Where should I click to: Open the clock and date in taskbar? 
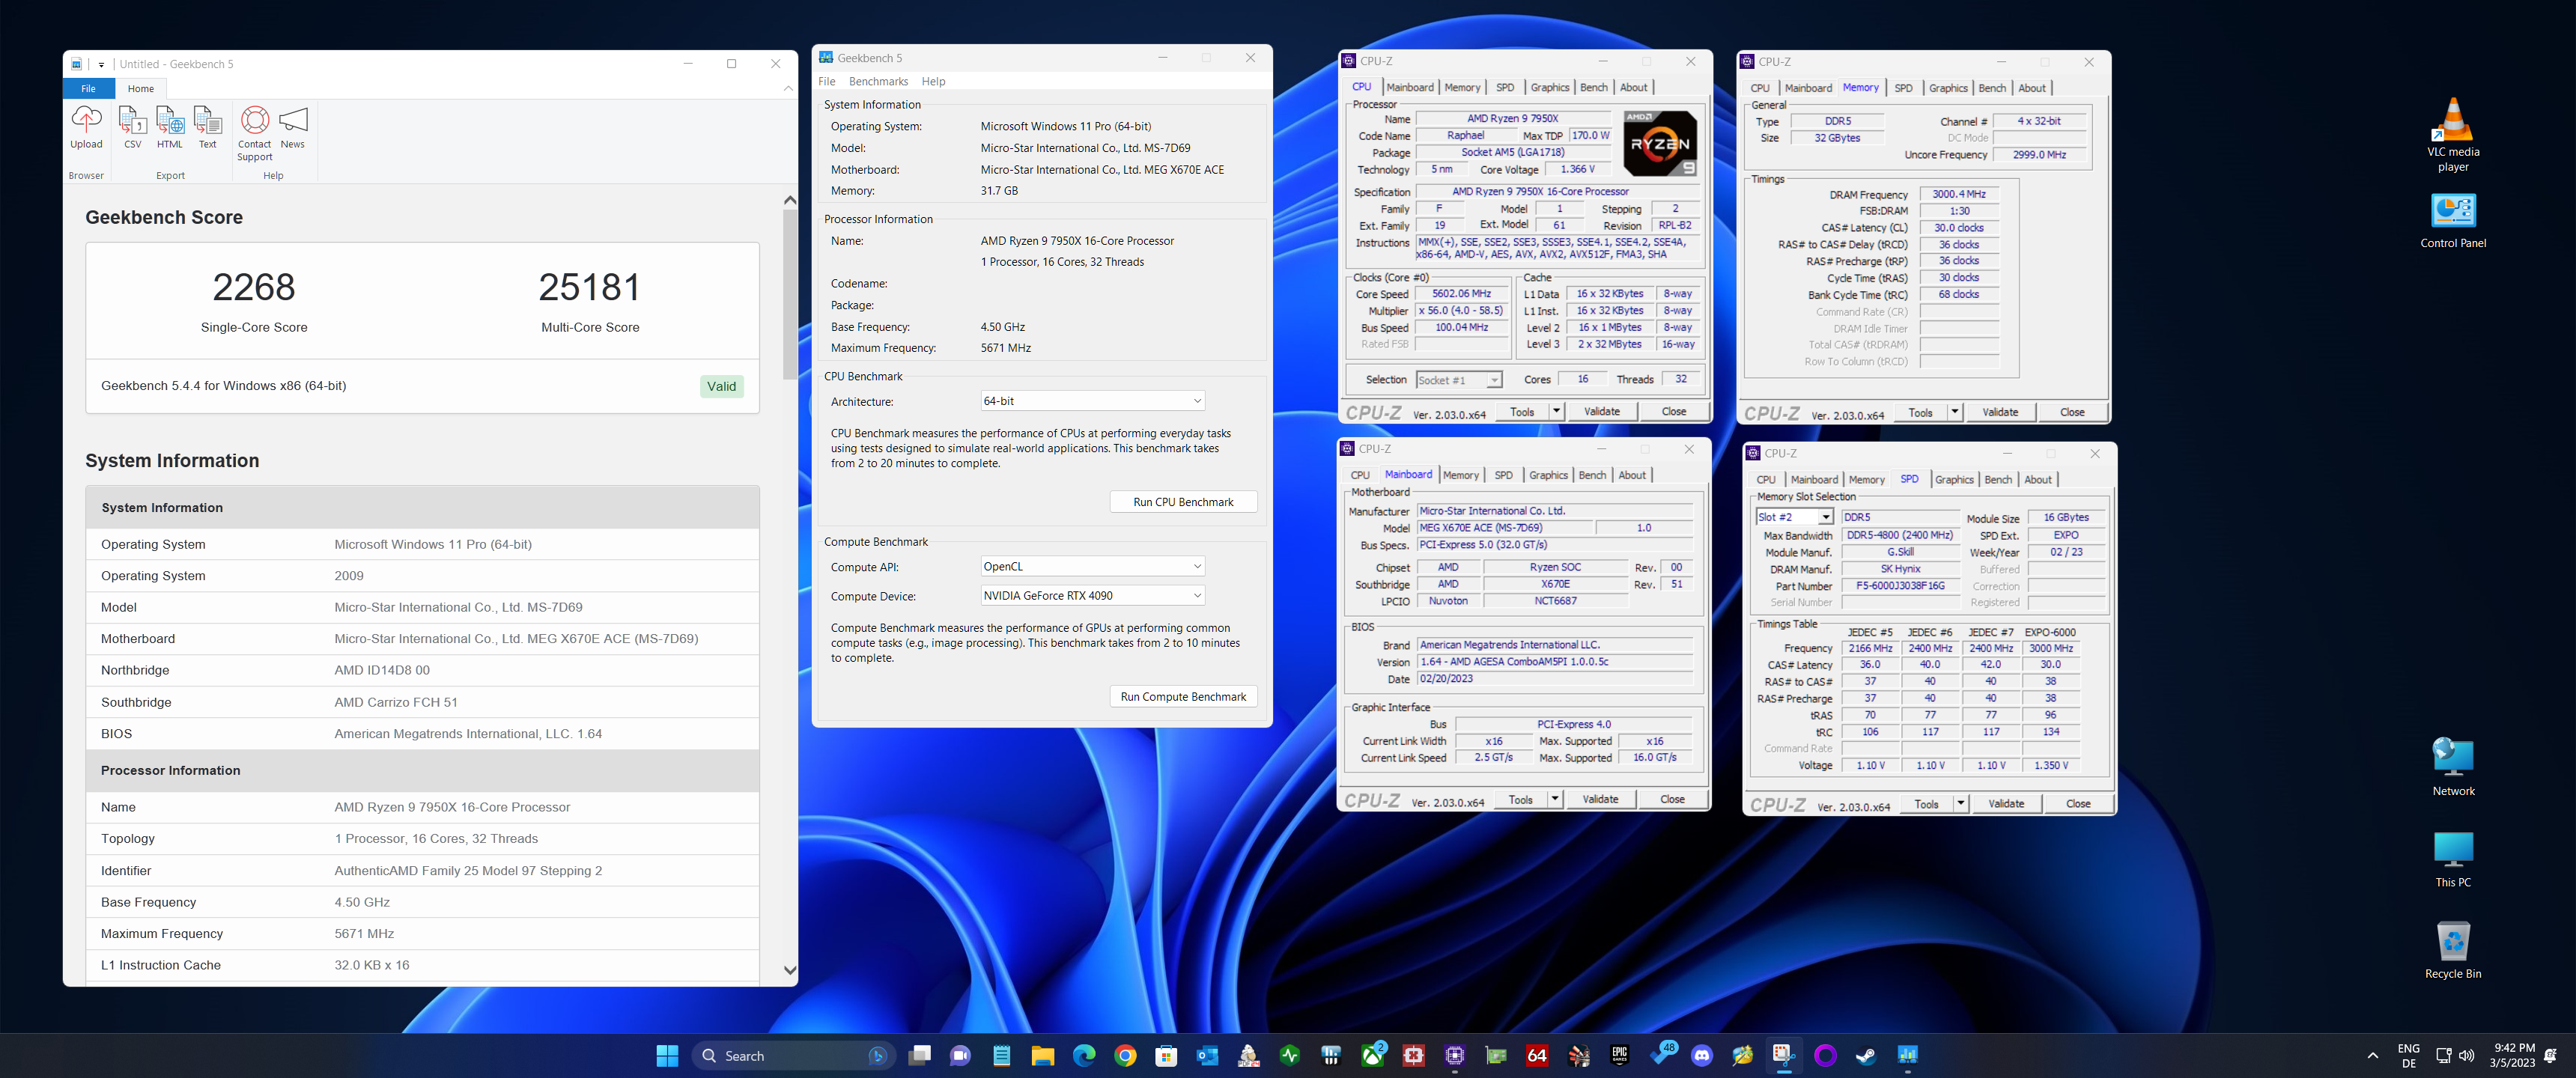click(x=2513, y=1055)
